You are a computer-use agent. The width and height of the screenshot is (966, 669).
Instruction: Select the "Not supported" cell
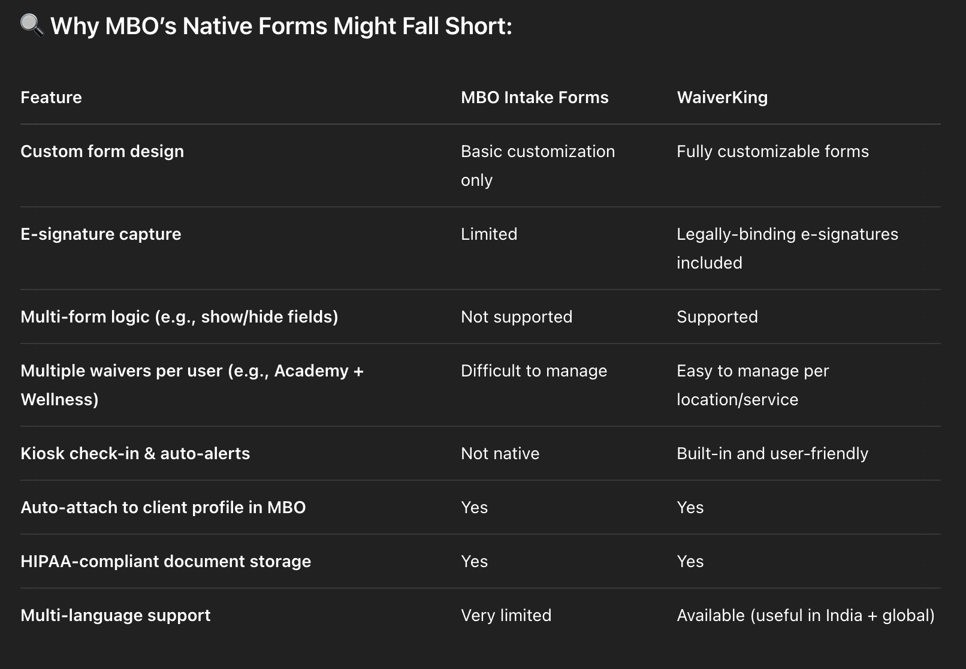517,317
